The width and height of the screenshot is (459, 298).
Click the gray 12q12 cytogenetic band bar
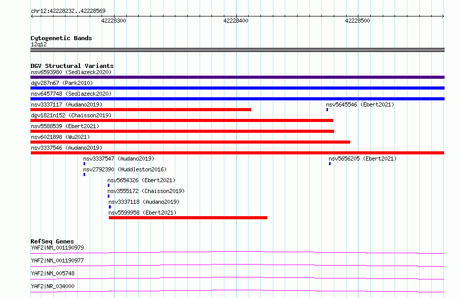[237, 50]
